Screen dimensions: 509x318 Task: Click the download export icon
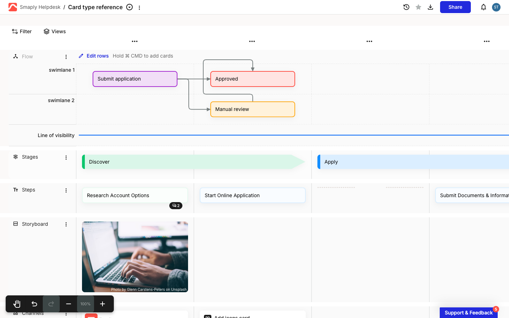click(431, 7)
